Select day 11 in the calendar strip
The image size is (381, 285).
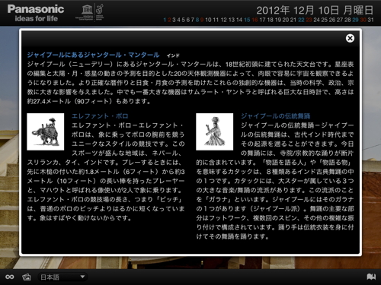(x=216, y=20)
